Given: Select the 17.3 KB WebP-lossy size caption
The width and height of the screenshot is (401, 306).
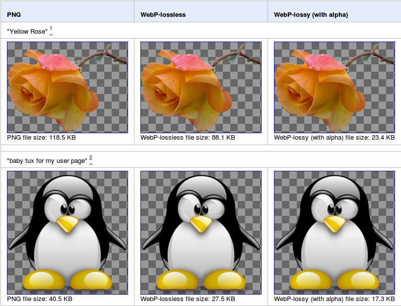Looking at the screenshot, I should [334, 299].
